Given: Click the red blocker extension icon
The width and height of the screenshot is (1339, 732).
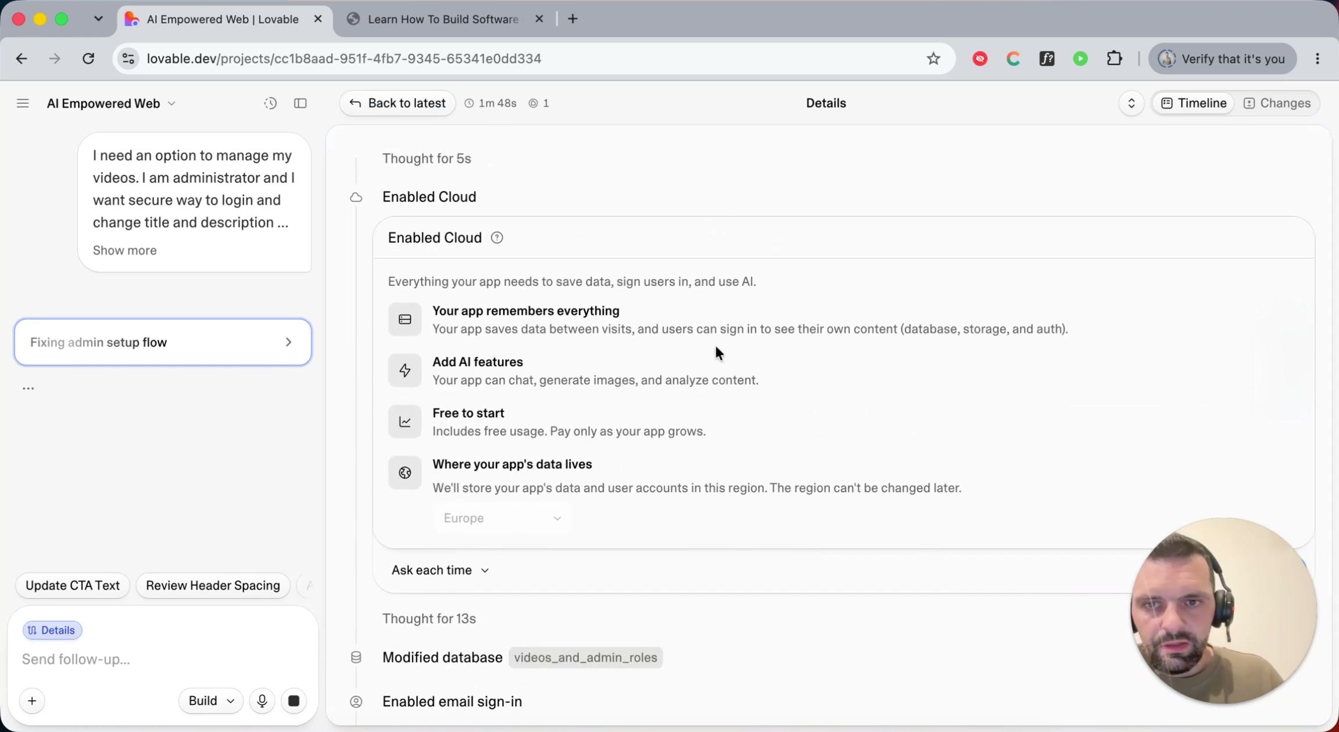Looking at the screenshot, I should pyautogui.click(x=980, y=59).
